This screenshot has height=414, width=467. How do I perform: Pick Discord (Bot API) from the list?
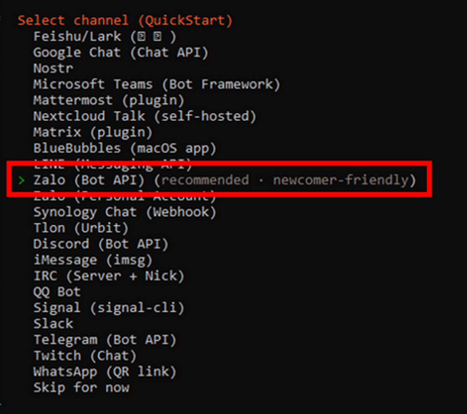point(100,244)
